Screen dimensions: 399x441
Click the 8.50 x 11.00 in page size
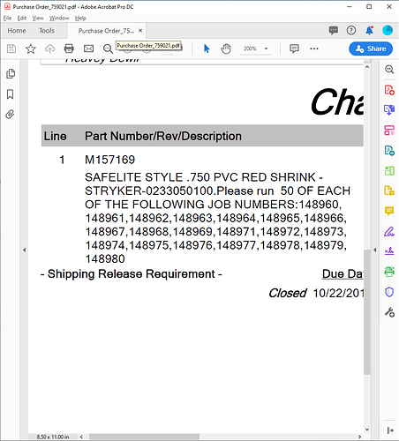(x=53, y=437)
